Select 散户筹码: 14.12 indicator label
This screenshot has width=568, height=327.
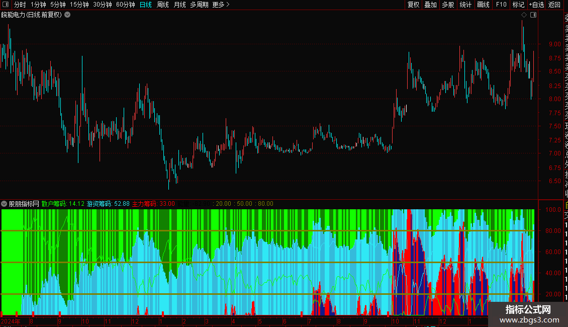pos(63,204)
